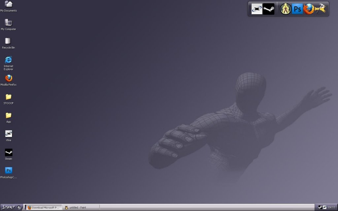
Task: Click the 04:11 taskbar clock
Action: [332, 208]
